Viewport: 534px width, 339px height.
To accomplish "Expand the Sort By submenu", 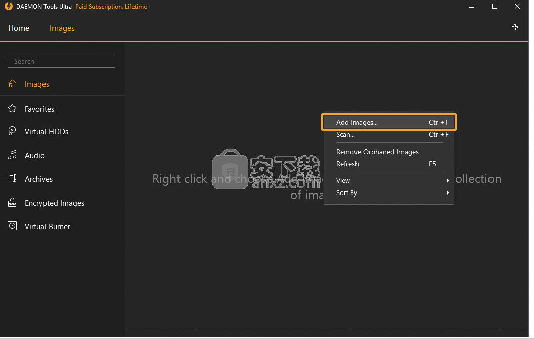I will pos(388,192).
